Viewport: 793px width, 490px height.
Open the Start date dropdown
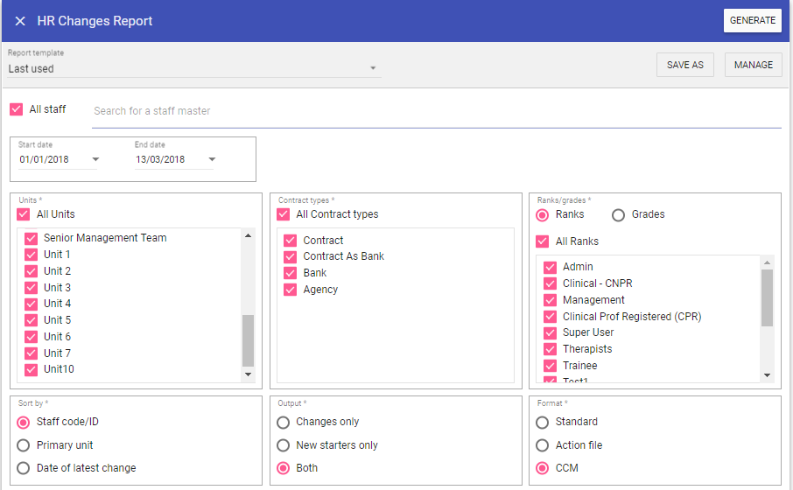(95, 159)
